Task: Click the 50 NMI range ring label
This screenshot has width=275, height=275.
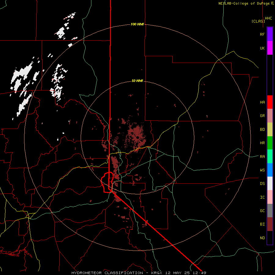Action: coord(137,81)
